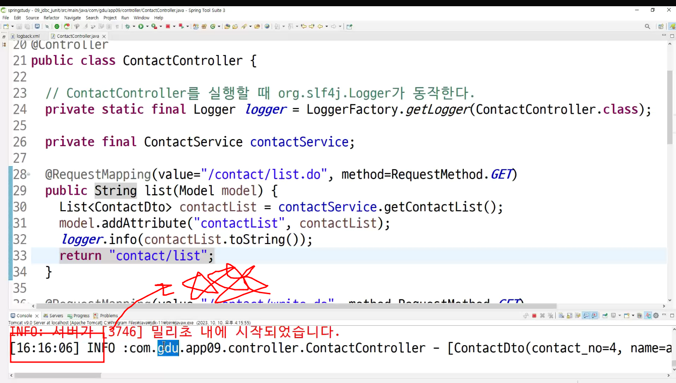The image size is (676, 383).
Task: Open the web browser globe icon
Action: [267, 26]
